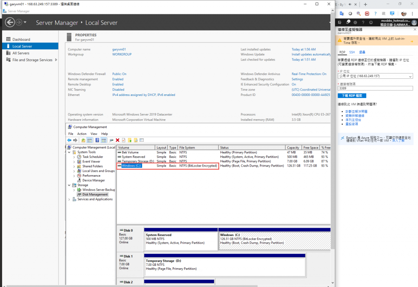The width and height of the screenshot is (418, 287).
Task: Select Disk Management tree item
Action: coord(95,194)
